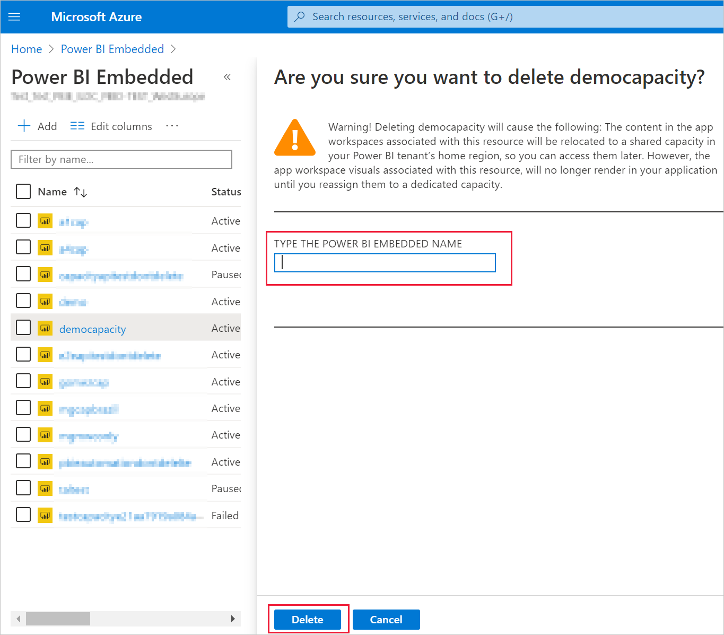Select the checkbox for the Failed capacity
This screenshot has height=635, width=724.
click(x=23, y=514)
